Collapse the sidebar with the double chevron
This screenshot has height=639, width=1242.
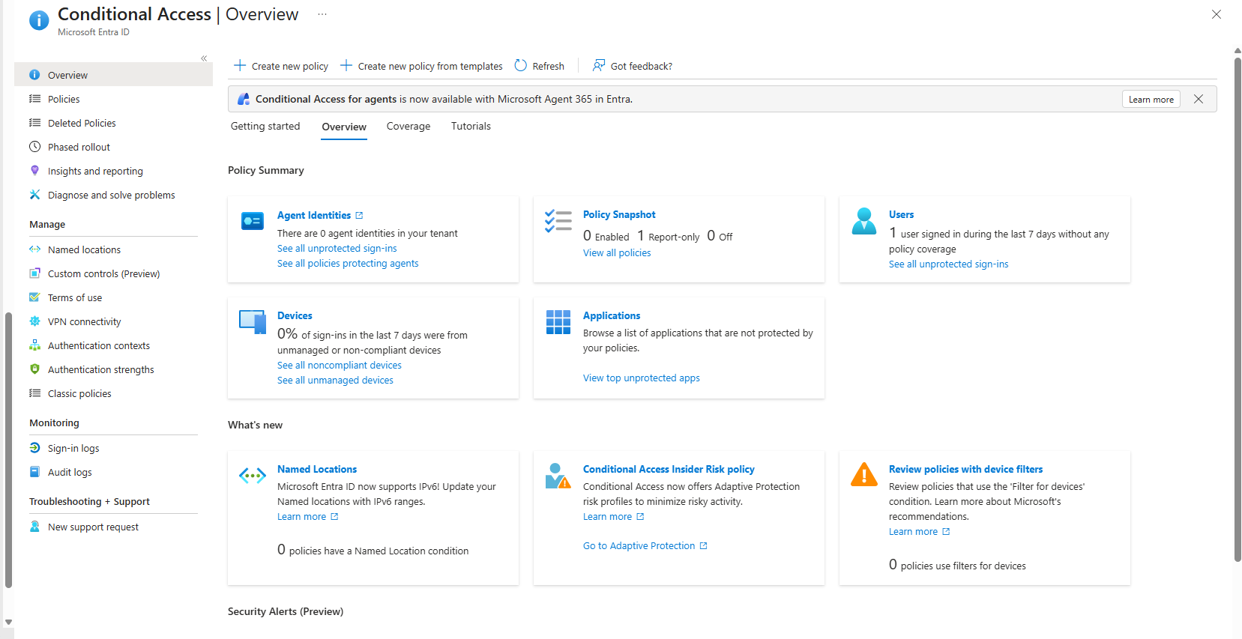(204, 58)
